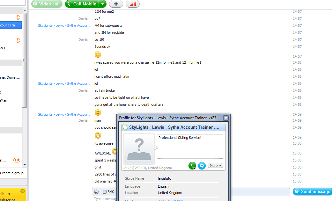Viewport: 332px width, 201px height.
Task: Click the contact list scrollbar thumb
Action: point(24,60)
